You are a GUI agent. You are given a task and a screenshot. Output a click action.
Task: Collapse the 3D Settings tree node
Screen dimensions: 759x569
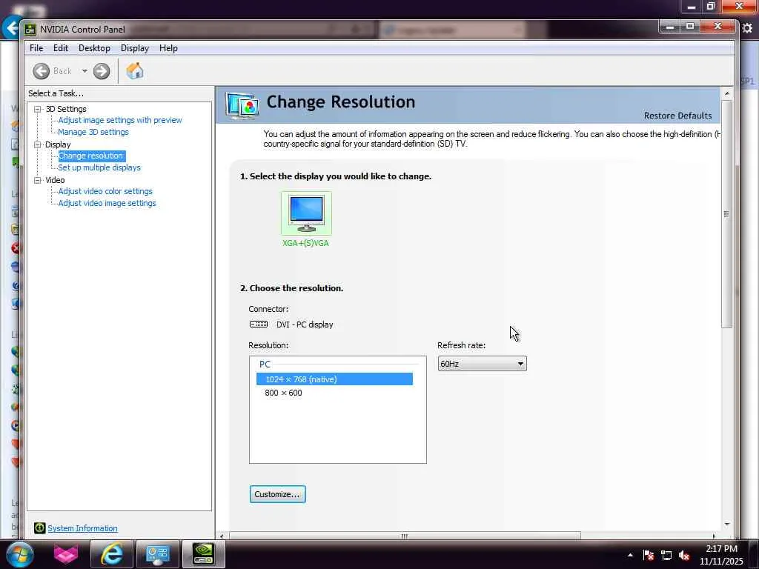37,110
